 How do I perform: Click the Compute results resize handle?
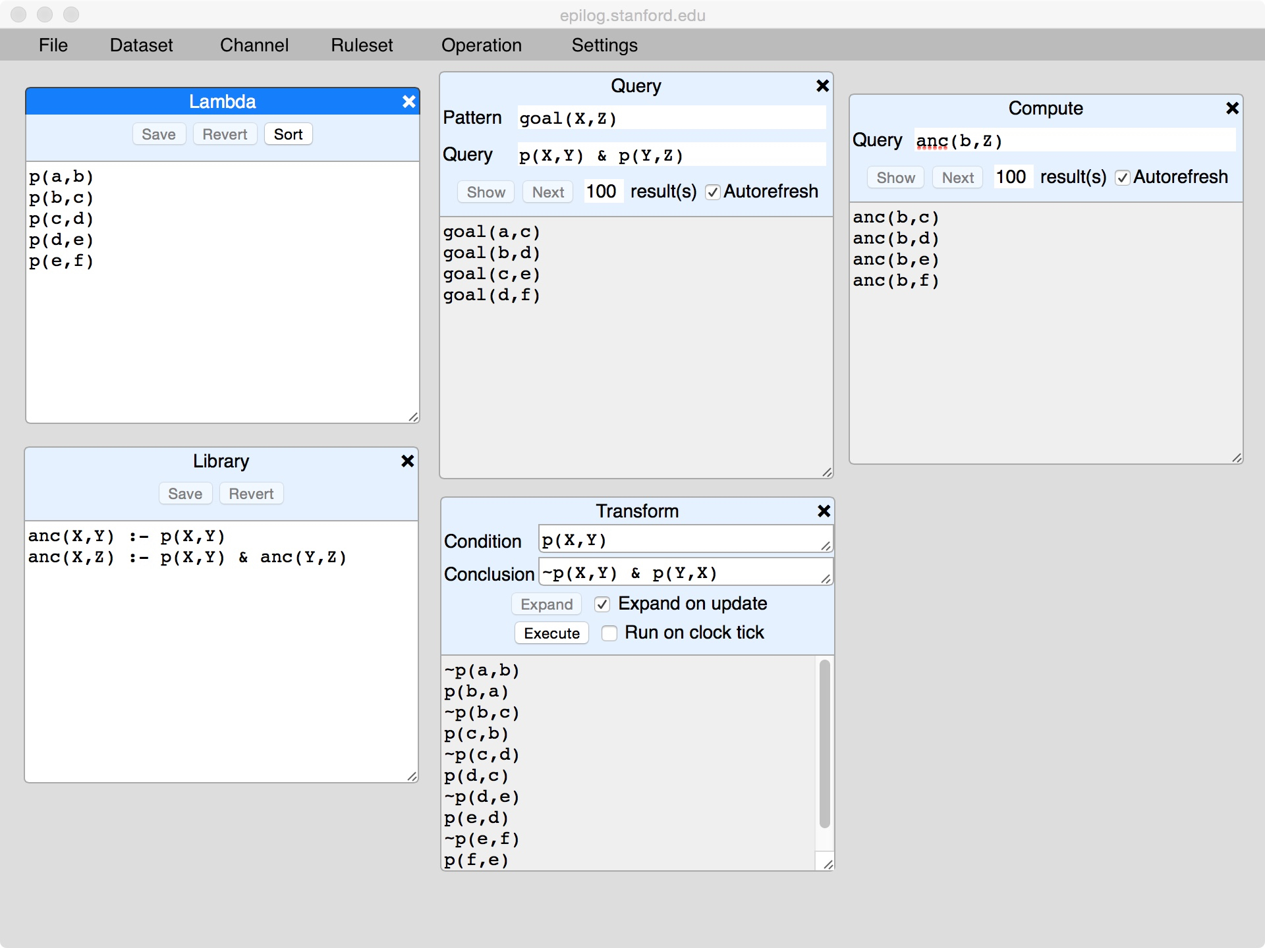coord(1237,458)
